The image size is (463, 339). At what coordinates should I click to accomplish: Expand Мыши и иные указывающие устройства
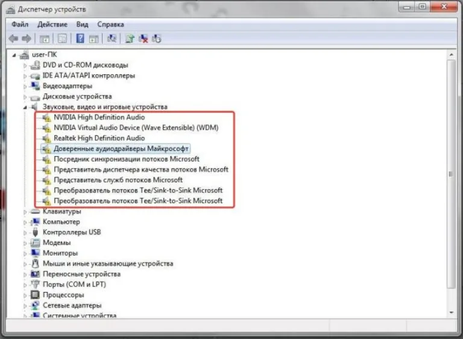(25, 264)
